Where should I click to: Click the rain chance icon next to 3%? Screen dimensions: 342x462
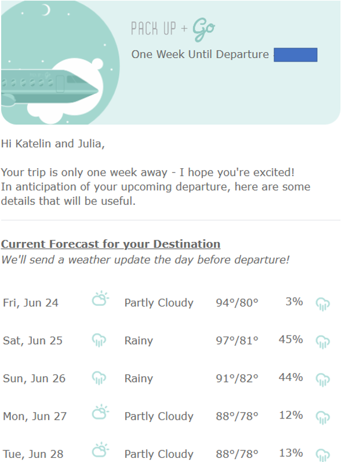tap(322, 304)
